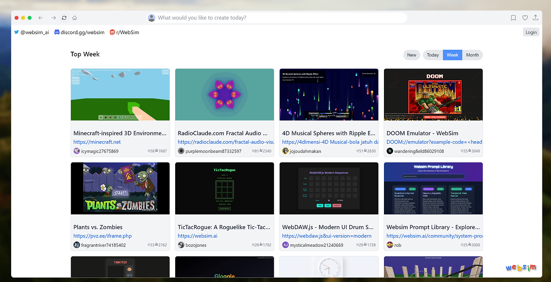This screenshot has width=551, height=282.
Task: Bookmark this page with bookmark icon
Action: (x=513, y=18)
